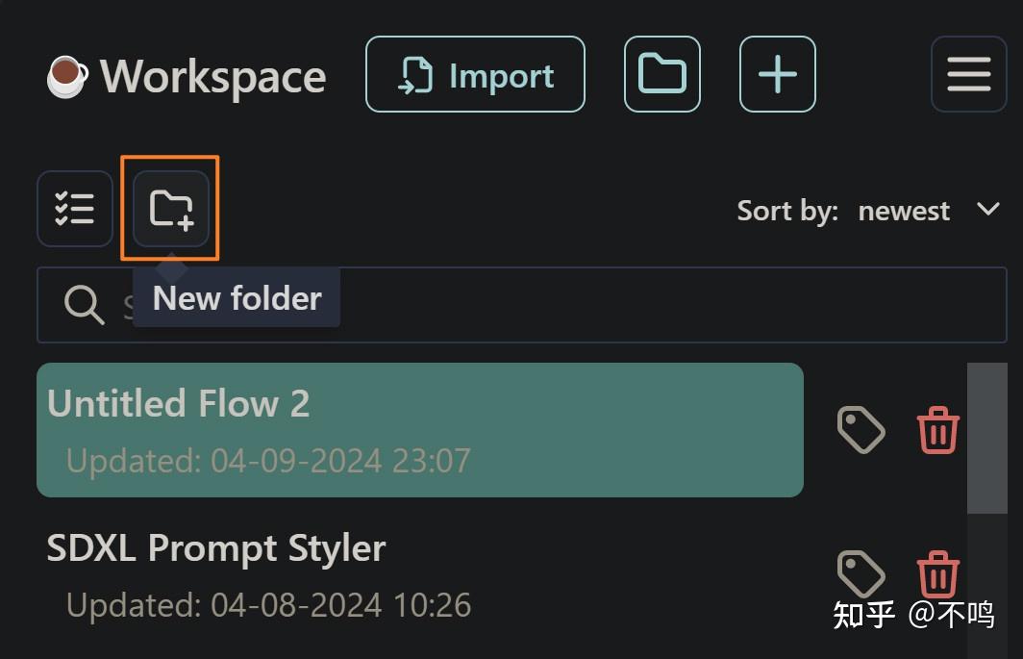Open the Untitled Flow 2 workflow

(419, 429)
